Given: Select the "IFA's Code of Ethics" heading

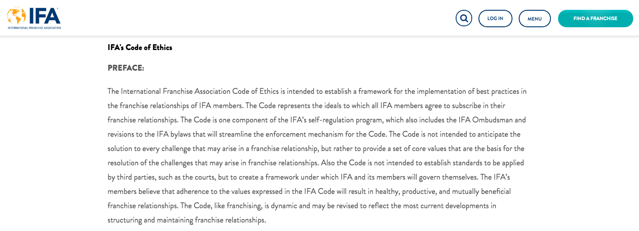Looking at the screenshot, I should pyautogui.click(x=140, y=47).
